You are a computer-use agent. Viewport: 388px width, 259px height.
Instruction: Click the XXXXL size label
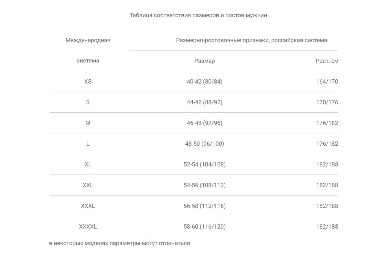(x=88, y=227)
